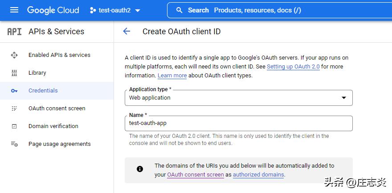Focus the Products, resources, docs search field
392x193 pixels.
[279, 10]
